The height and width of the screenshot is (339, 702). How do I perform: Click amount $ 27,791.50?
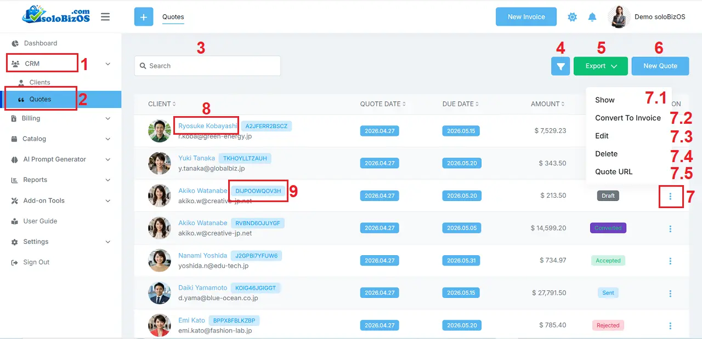coord(549,293)
